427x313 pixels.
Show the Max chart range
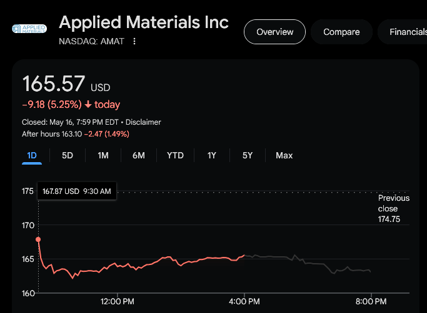coord(284,155)
